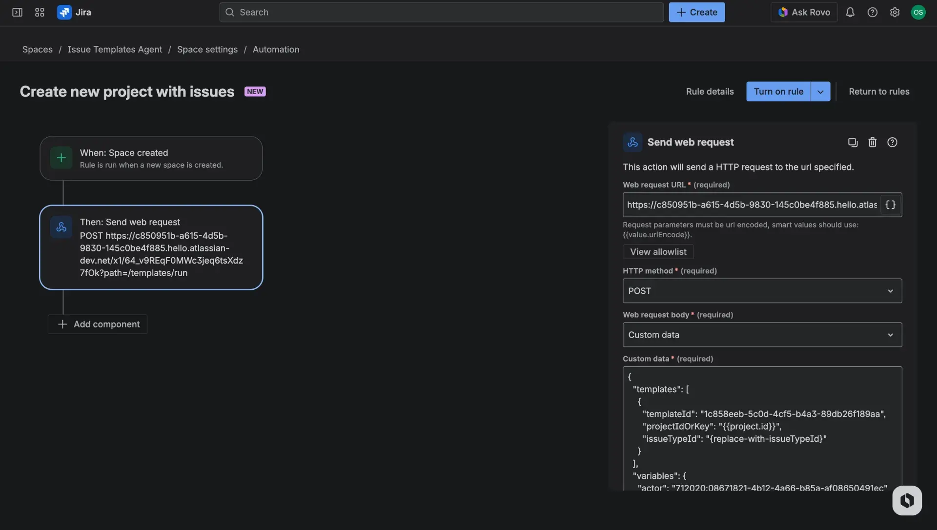Viewport: 937px width, 530px height.
Task: Open the help question mark in the top bar
Action: pyautogui.click(x=873, y=12)
